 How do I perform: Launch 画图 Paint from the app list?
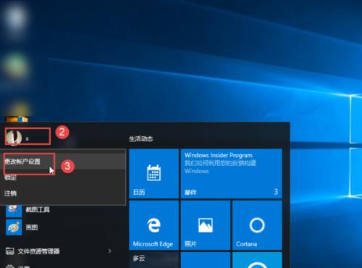(14, 227)
